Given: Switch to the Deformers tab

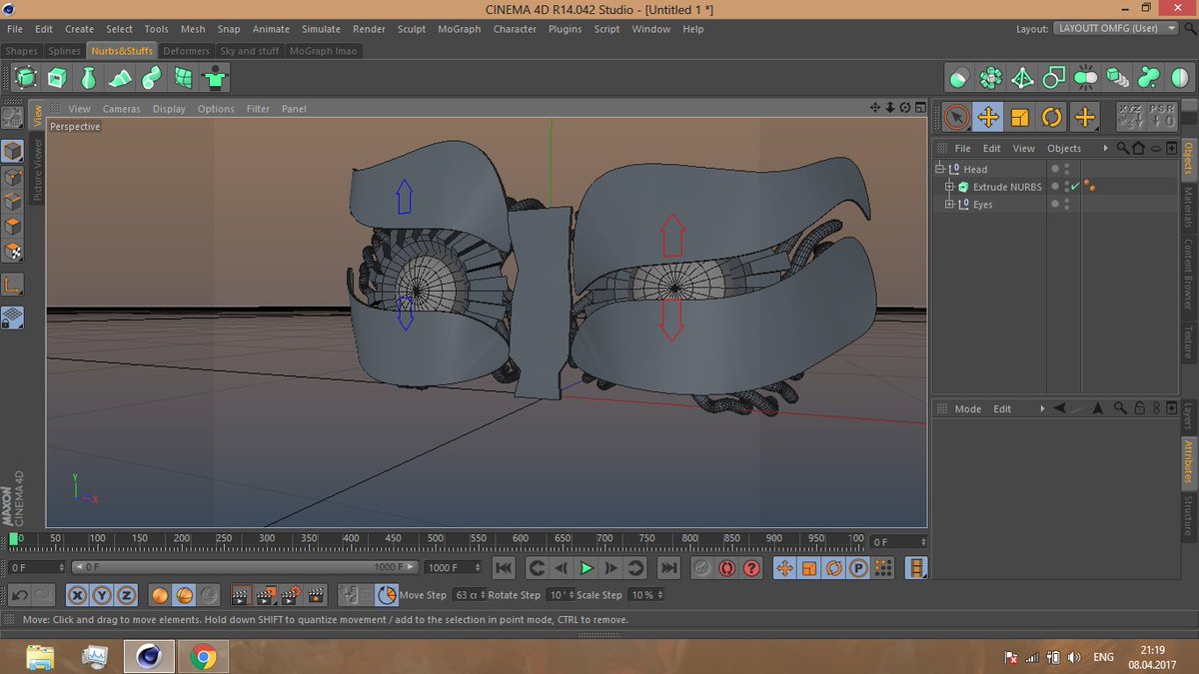Looking at the screenshot, I should click(x=186, y=51).
